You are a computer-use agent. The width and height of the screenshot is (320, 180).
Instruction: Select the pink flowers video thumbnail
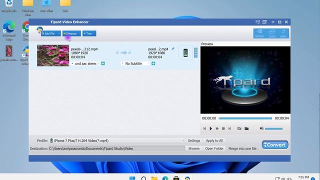pos(53,55)
